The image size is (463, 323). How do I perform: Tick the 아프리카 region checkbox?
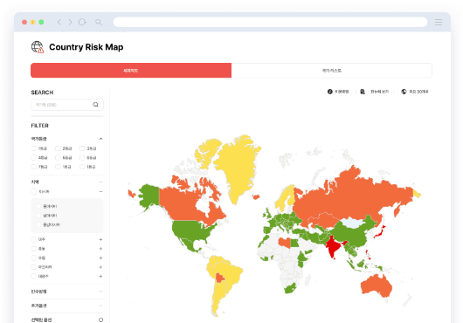click(x=34, y=267)
